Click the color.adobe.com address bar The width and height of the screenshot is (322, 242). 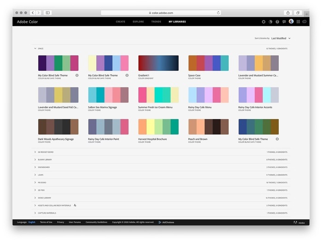pyautogui.click(x=161, y=13)
